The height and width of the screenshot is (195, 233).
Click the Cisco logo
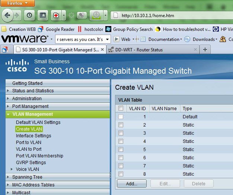pos(17,65)
